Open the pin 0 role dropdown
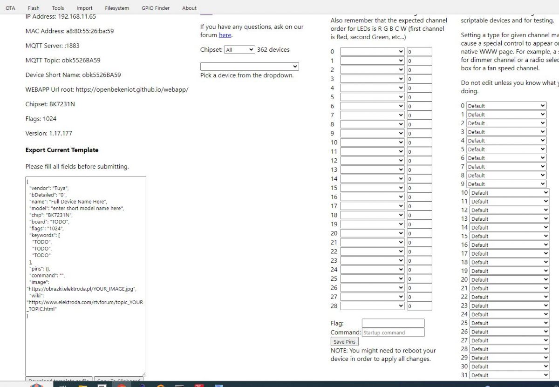 pyautogui.click(x=372, y=52)
